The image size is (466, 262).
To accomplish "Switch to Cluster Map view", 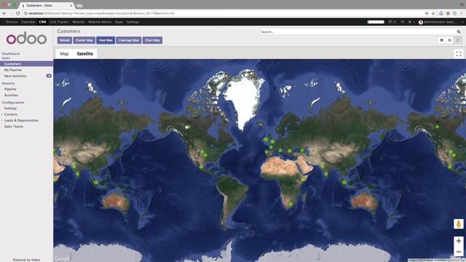I will pos(84,40).
